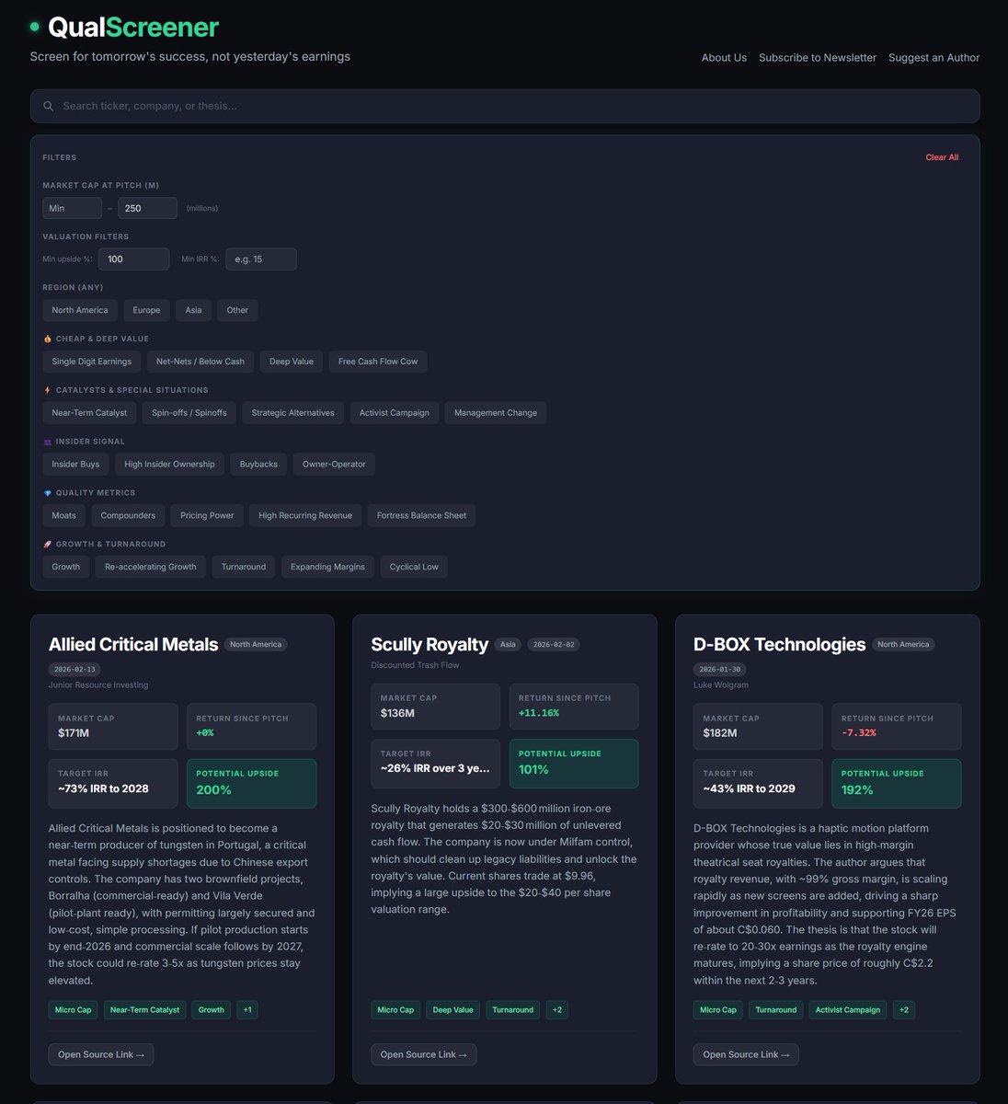Click the Min upside % field
The image size is (1008, 1104).
click(x=133, y=259)
